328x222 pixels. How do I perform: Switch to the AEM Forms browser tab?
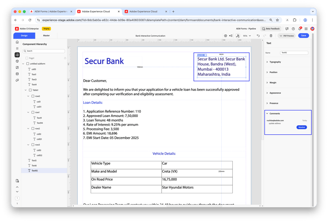51,11
